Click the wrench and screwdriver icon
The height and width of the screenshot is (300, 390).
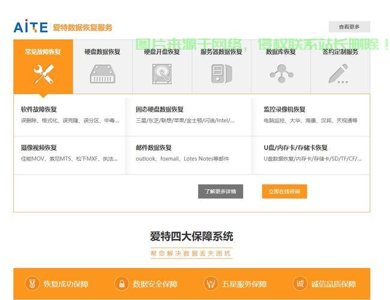44,74
